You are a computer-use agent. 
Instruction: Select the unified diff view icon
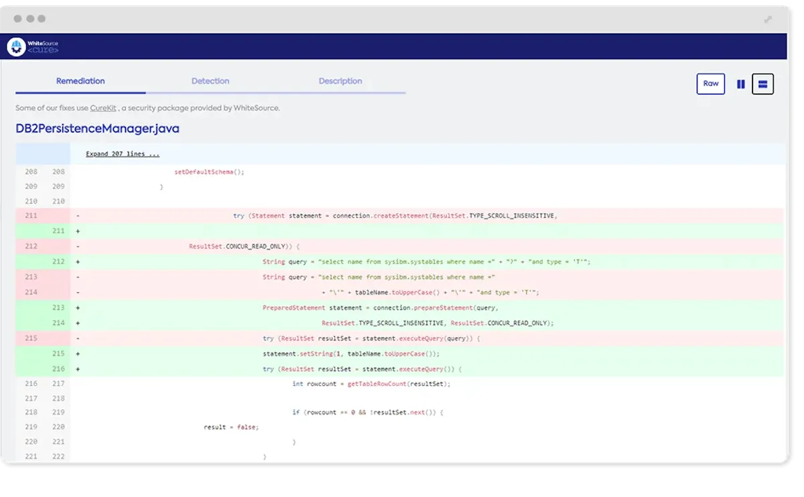(762, 84)
